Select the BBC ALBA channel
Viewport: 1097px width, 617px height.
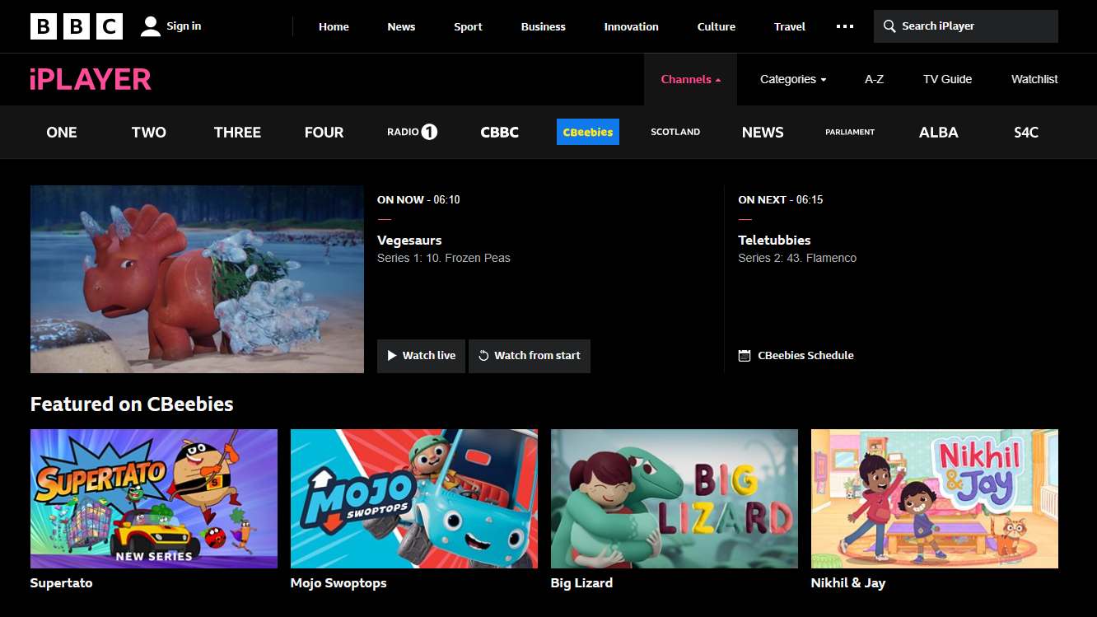tap(939, 132)
